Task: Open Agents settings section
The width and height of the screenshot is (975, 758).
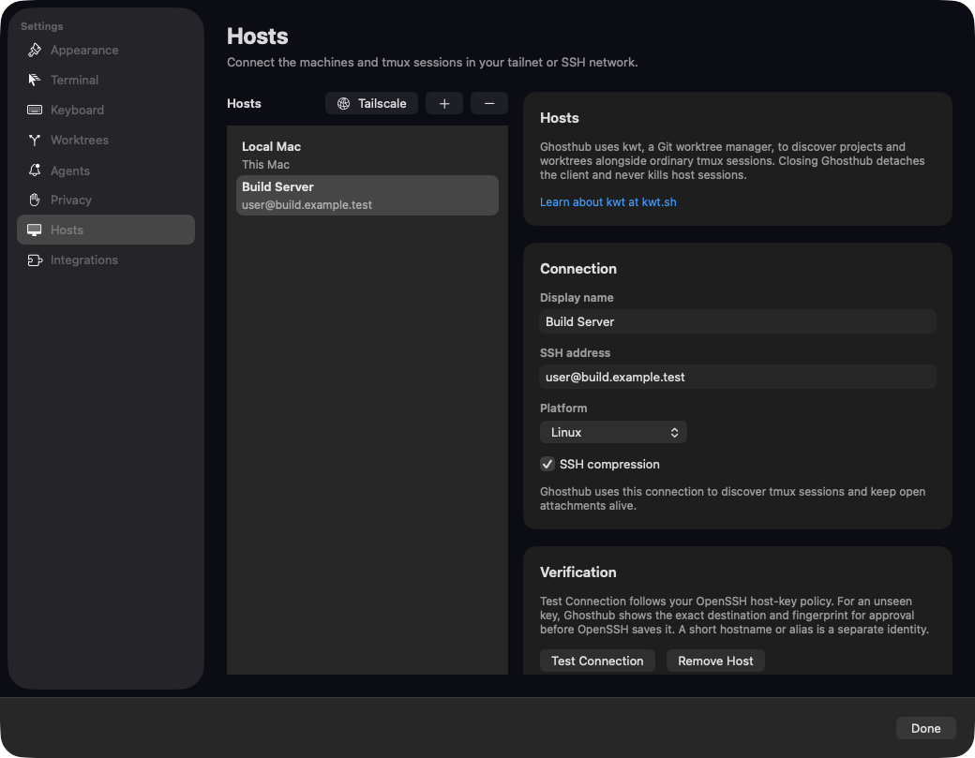Action: click(106, 171)
